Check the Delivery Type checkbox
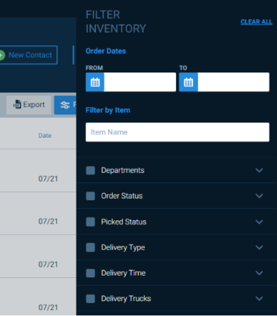The image size is (277, 316). pyautogui.click(x=91, y=248)
